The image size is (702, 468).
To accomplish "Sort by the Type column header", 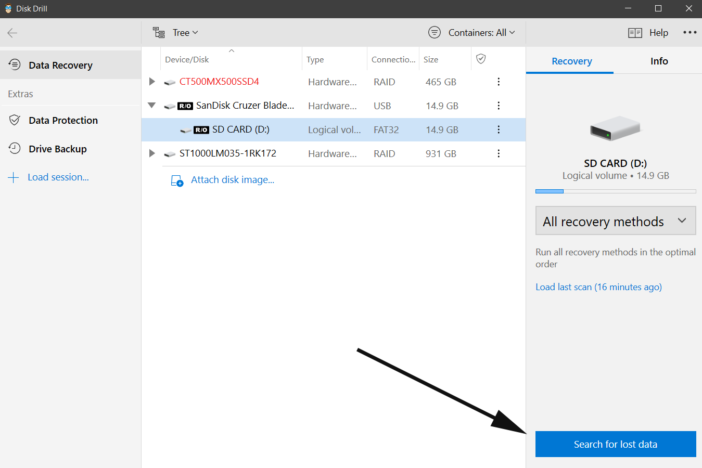I will 335,59.
